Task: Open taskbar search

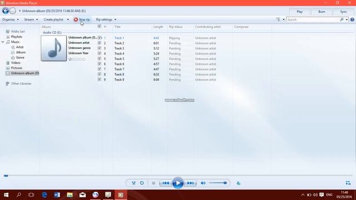Action: [x=19, y=195]
